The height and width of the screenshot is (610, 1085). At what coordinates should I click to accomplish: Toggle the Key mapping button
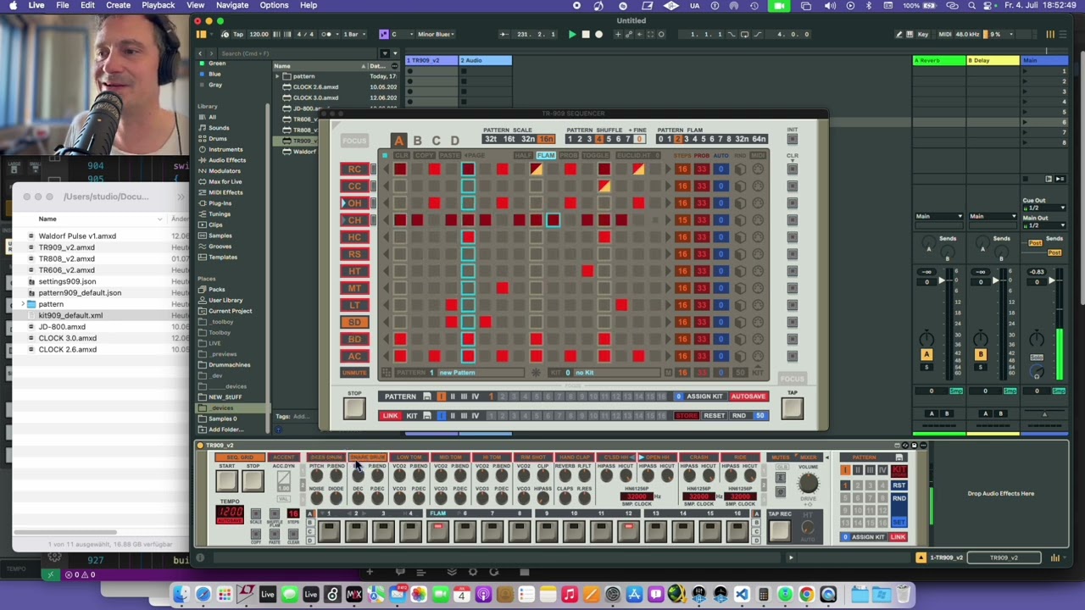[923, 35]
